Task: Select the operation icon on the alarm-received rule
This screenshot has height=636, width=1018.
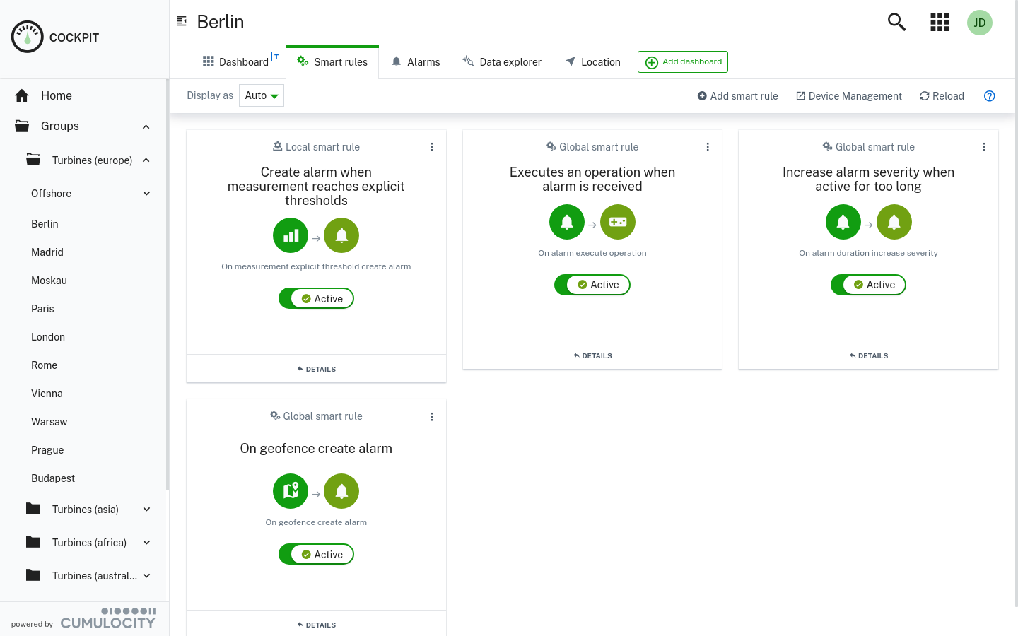Action: tap(618, 221)
